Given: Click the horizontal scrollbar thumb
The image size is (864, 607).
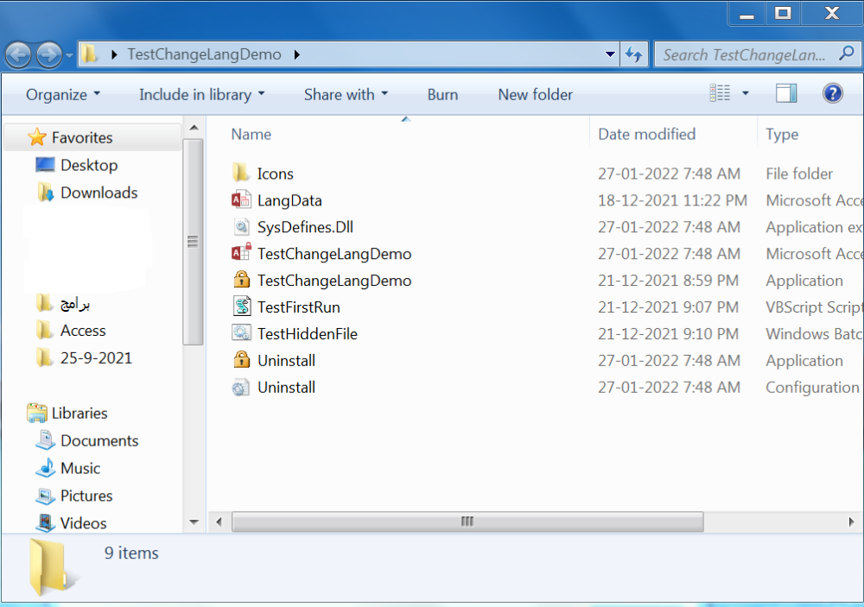Looking at the screenshot, I should 467,522.
